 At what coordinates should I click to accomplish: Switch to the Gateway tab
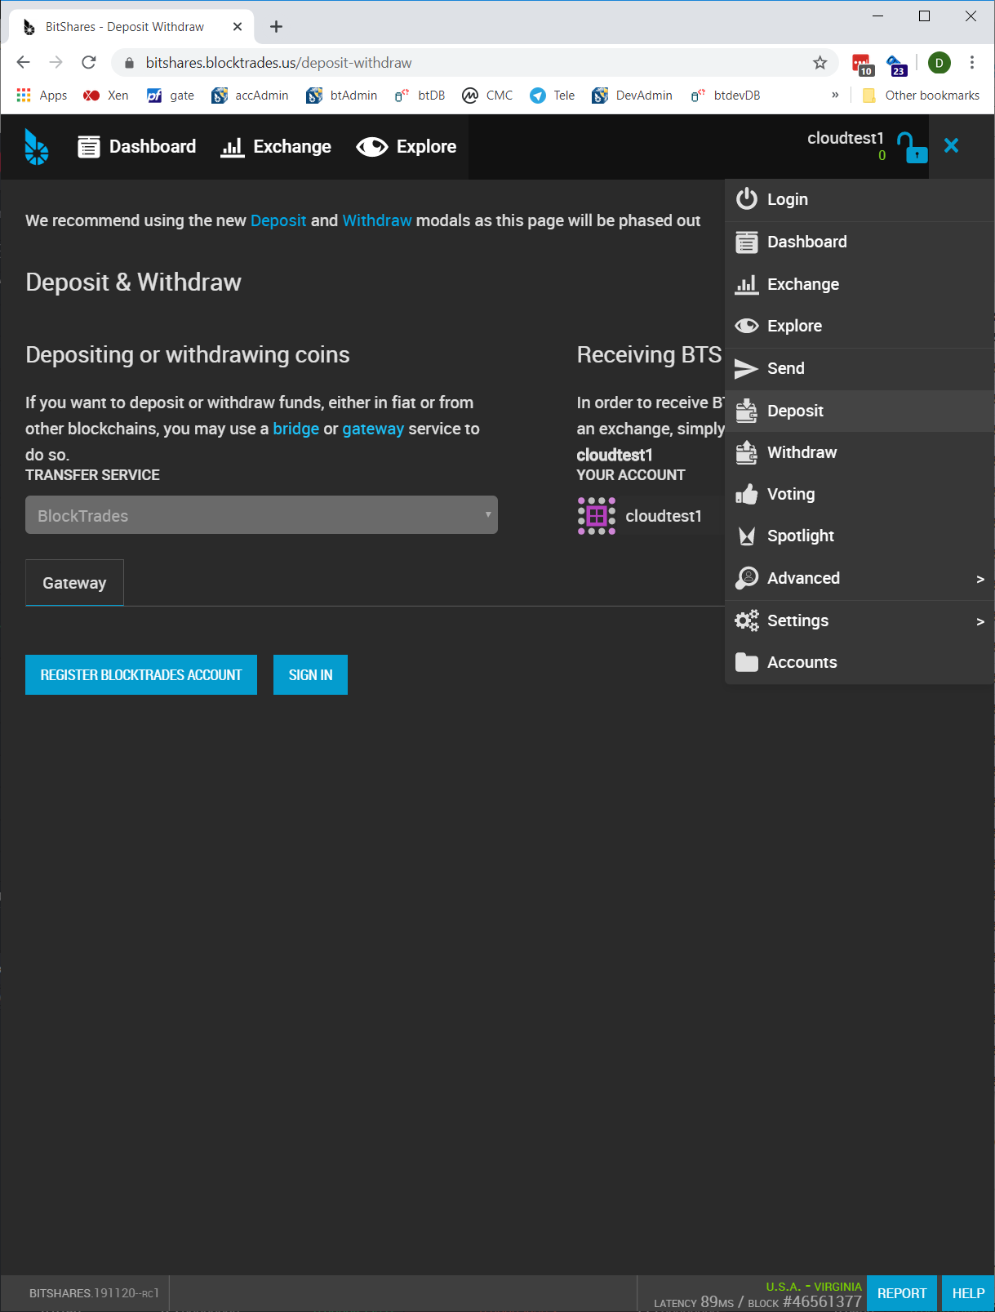point(74,583)
